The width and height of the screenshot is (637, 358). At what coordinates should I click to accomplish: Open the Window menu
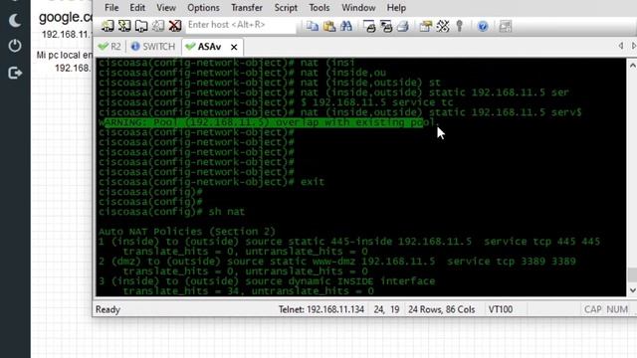(x=358, y=8)
